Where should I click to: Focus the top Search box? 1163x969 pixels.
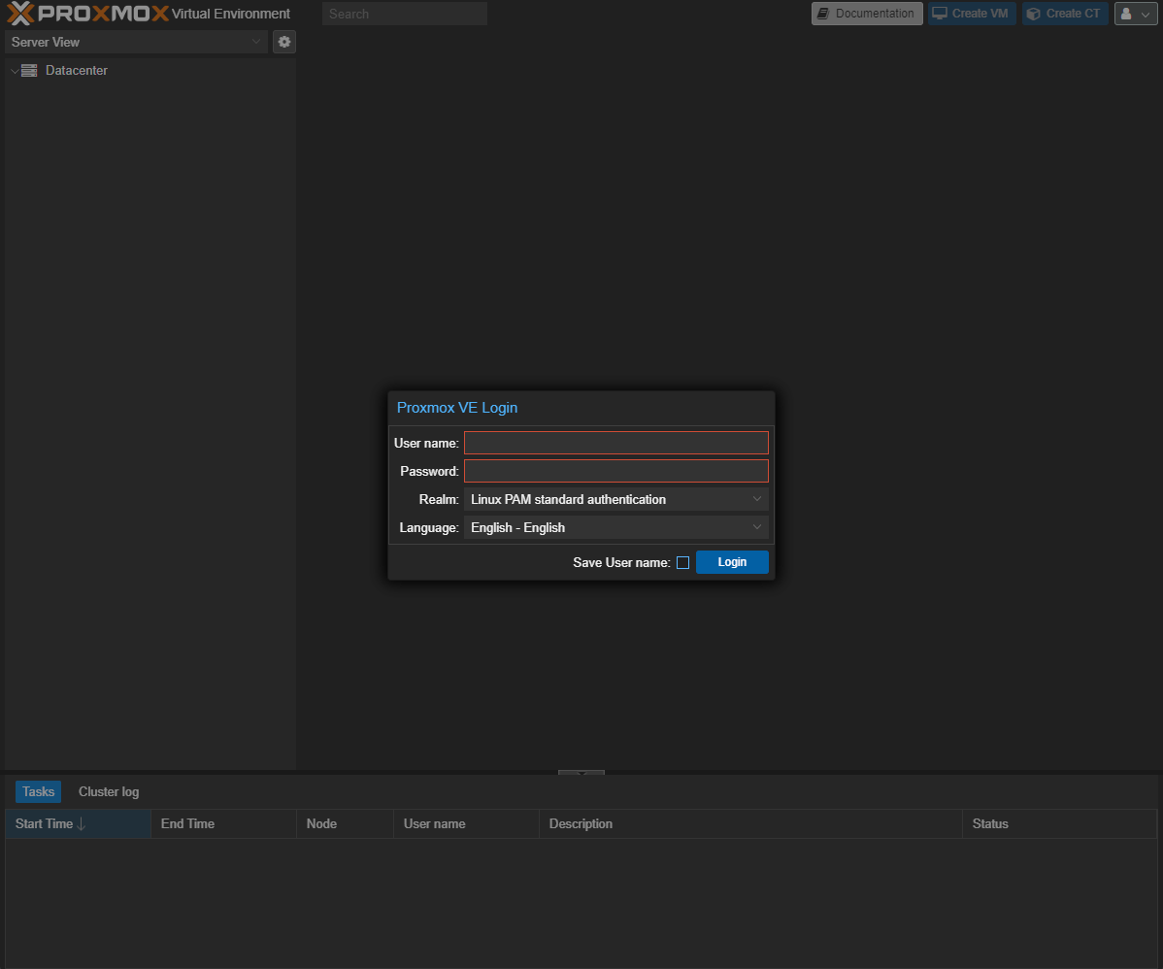click(x=404, y=14)
